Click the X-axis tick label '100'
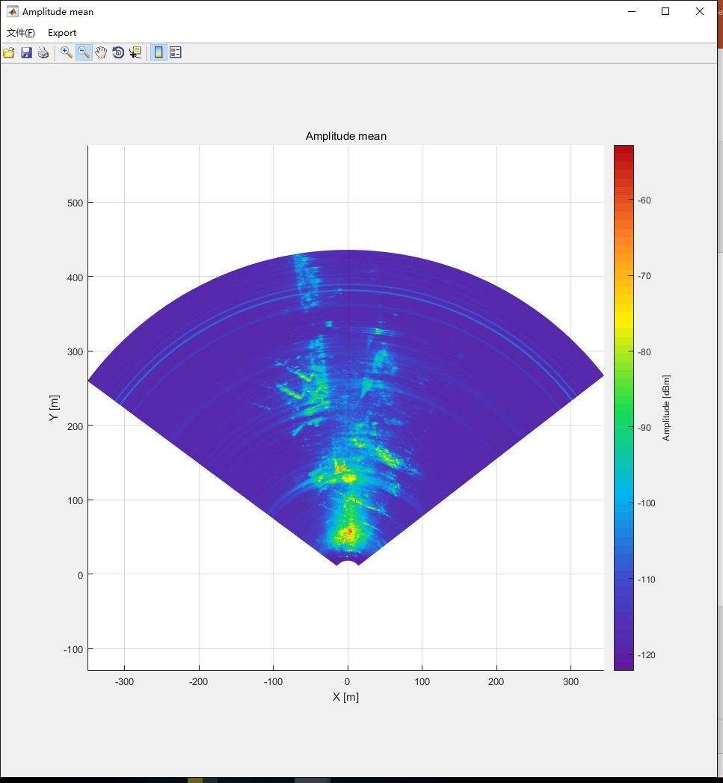 pyautogui.click(x=422, y=681)
